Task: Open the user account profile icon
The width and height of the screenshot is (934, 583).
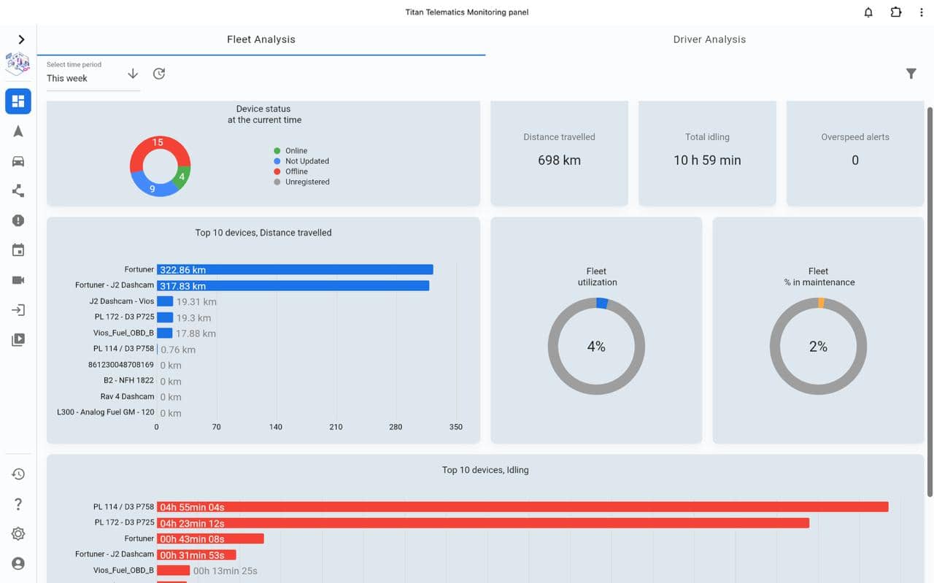Action: pos(18,563)
